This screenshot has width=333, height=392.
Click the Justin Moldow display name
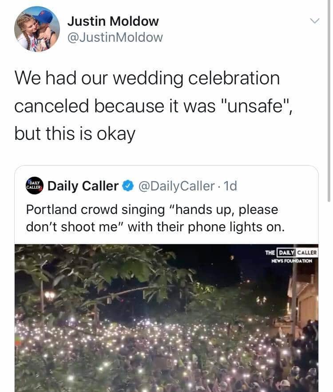[113, 21]
